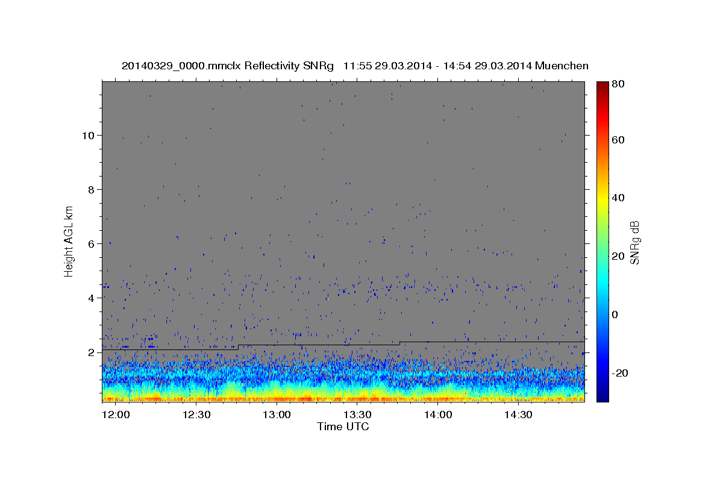This screenshot has height=482, width=723.
Task: Click the height tick label 8
Action: [x=92, y=190]
